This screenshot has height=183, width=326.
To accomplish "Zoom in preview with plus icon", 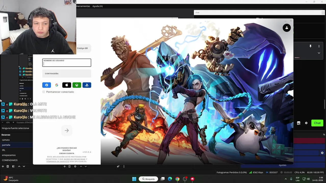I will (x=13, y=123).
